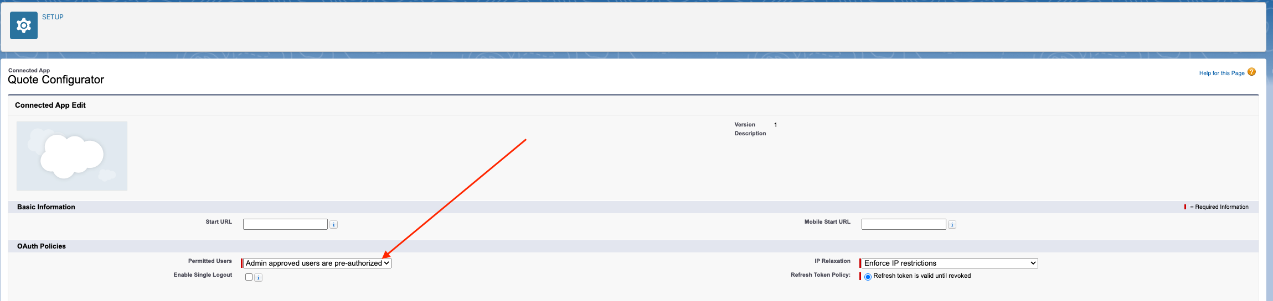Click the Basic Information section header
The image size is (1273, 301).
[46, 207]
